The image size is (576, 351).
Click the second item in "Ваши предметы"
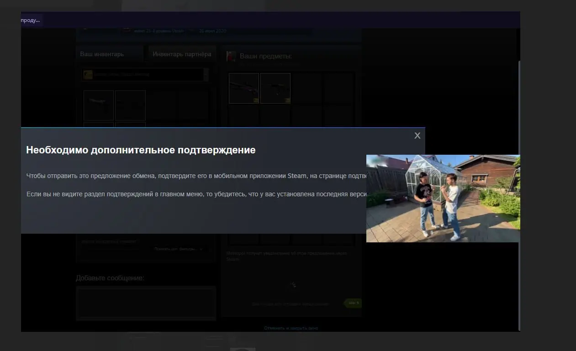275,88
